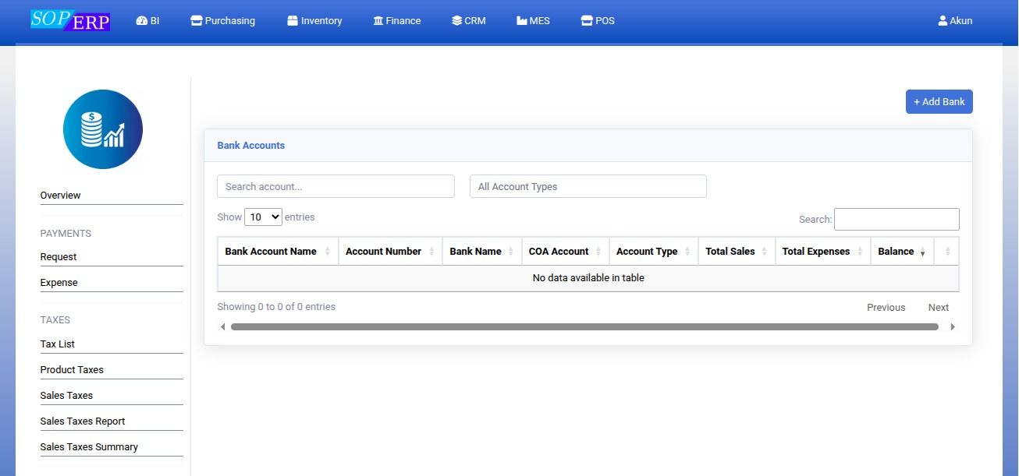Open the POS module
This screenshot has width=1019, height=476.
(x=598, y=21)
